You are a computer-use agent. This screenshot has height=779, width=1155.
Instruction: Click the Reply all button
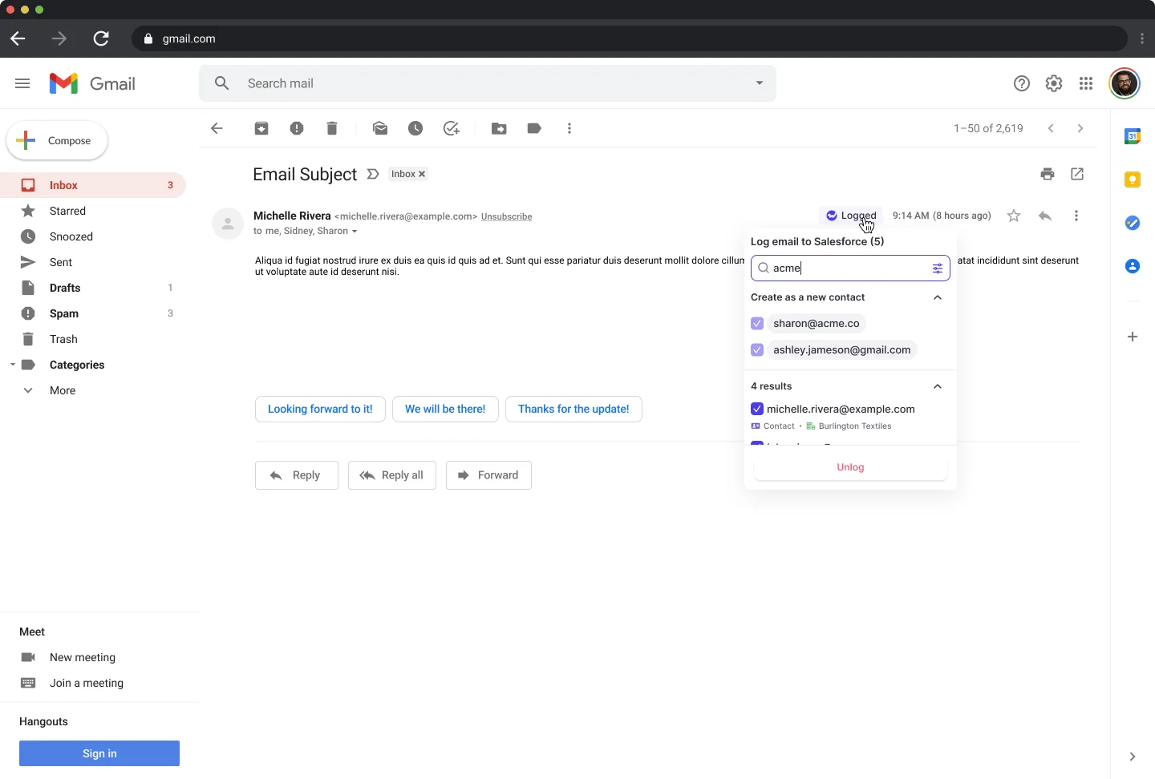click(x=392, y=475)
